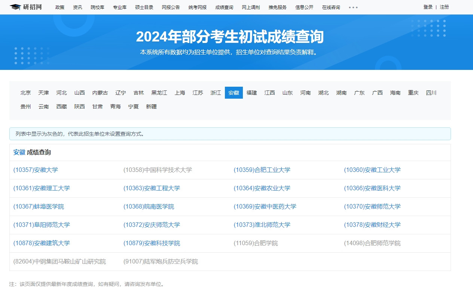Open (10366)安徽医科大学 score query

(372, 188)
